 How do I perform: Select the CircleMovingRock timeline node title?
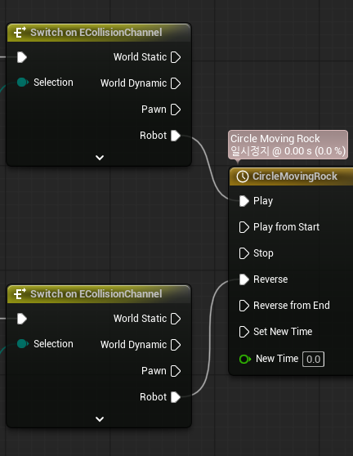click(x=294, y=177)
